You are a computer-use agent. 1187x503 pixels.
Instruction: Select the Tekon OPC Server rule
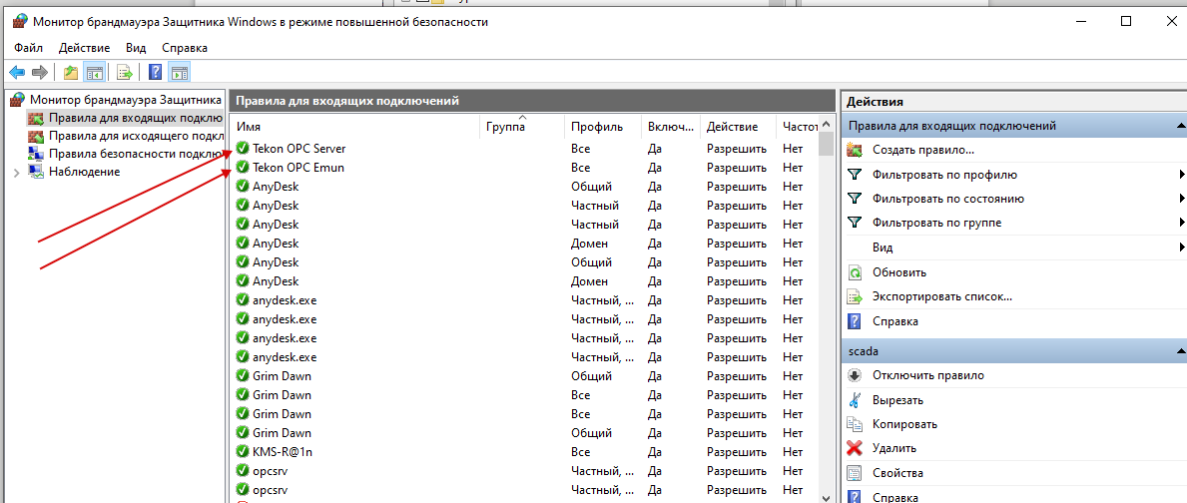298,149
